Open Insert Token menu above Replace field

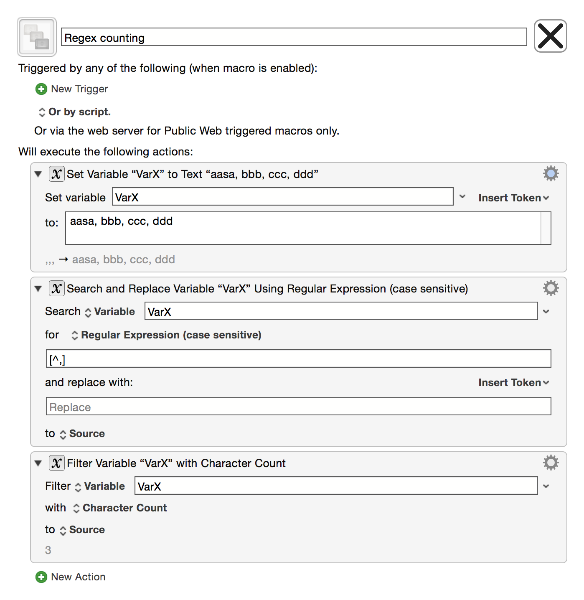pos(513,382)
